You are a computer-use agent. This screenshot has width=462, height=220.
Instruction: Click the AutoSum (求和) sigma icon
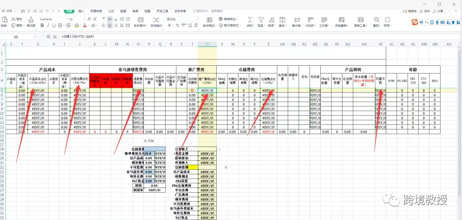(250, 20)
